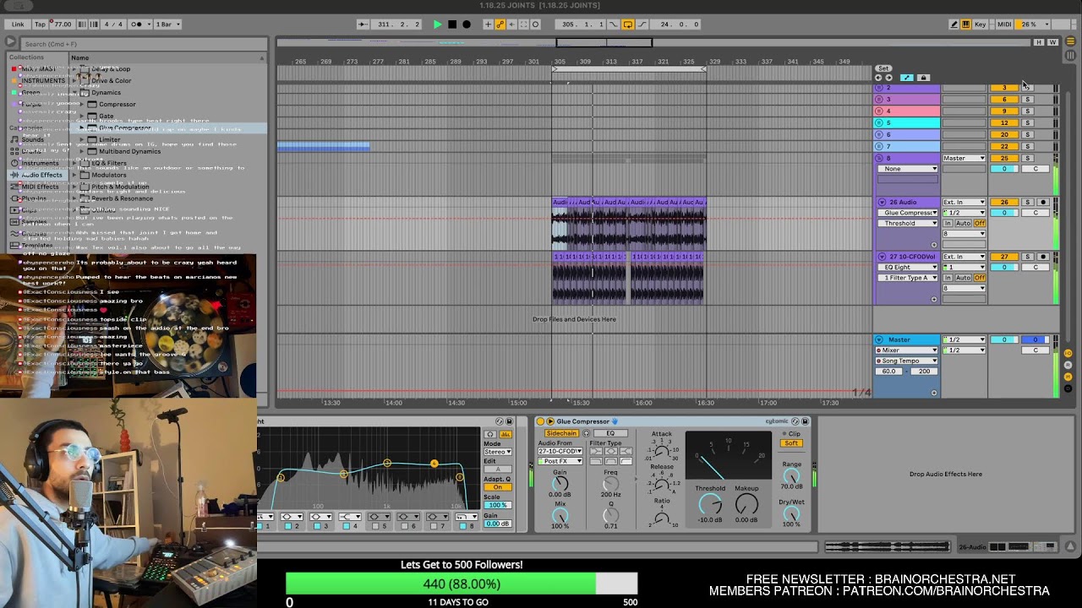Click the Set locator button

tap(883, 68)
